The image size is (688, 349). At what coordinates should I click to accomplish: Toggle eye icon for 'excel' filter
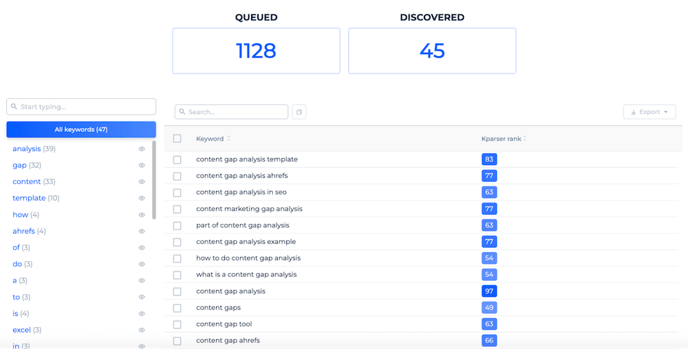[x=142, y=330]
